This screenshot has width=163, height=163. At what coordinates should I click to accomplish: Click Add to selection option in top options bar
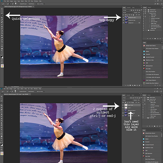(x=10, y=4)
